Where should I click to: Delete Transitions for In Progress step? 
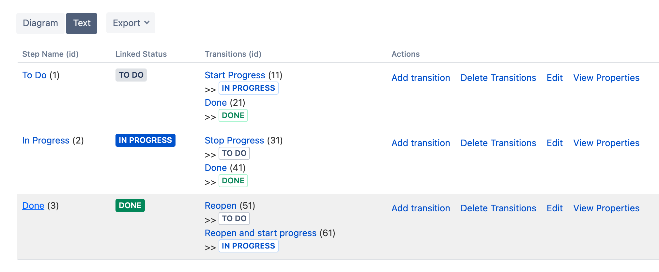(x=498, y=143)
